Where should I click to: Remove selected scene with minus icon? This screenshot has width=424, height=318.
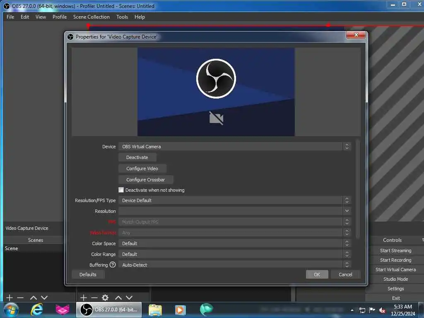pyautogui.click(x=20, y=298)
